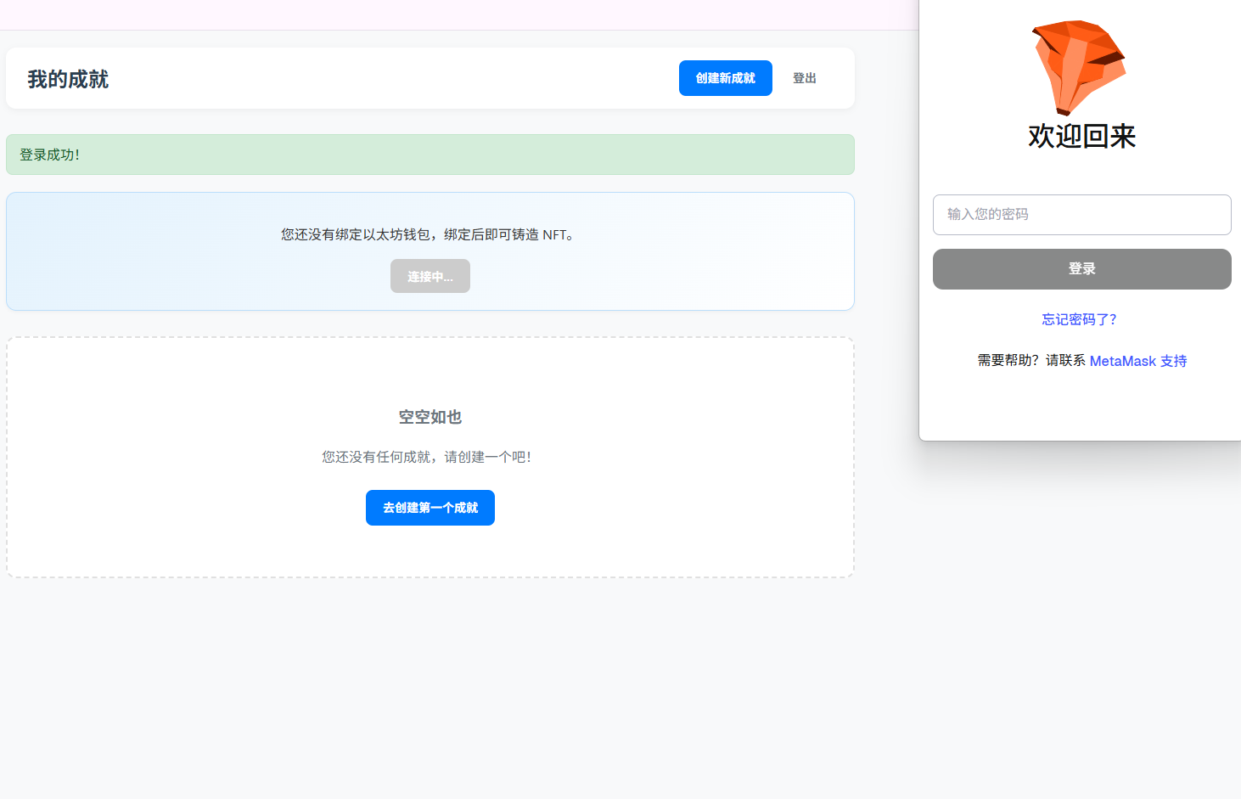Follow the MetaMask 支持 link

1137,361
